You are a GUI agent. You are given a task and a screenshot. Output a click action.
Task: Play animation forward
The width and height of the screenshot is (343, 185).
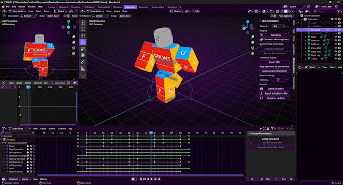click(x=152, y=179)
